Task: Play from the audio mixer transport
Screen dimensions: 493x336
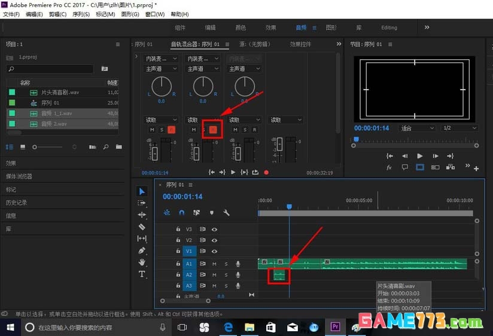Action: tap(233, 172)
